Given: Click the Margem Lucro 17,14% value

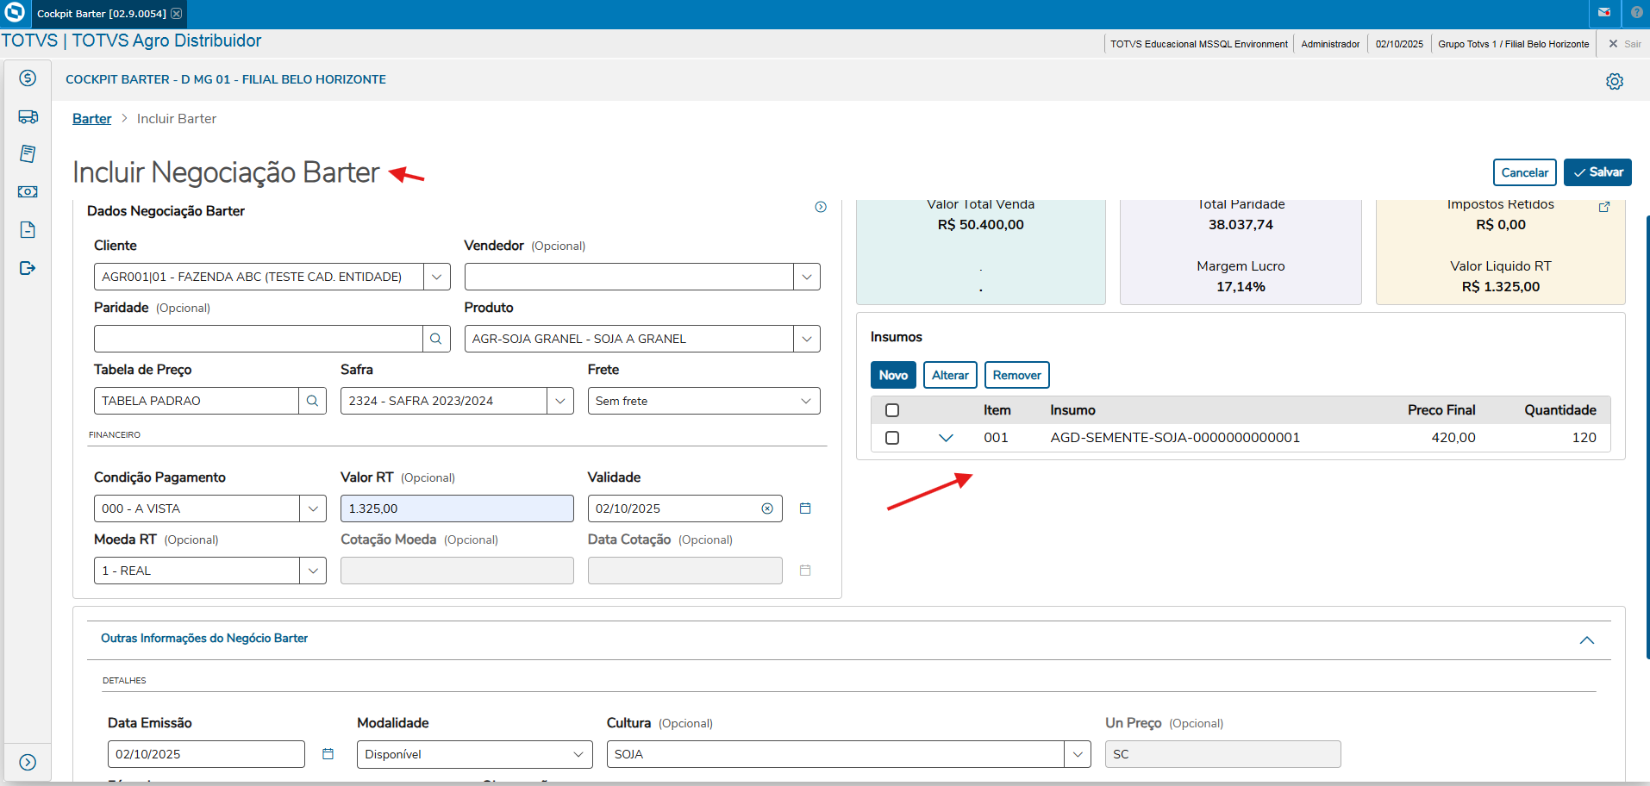Looking at the screenshot, I should click(x=1241, y=287).
